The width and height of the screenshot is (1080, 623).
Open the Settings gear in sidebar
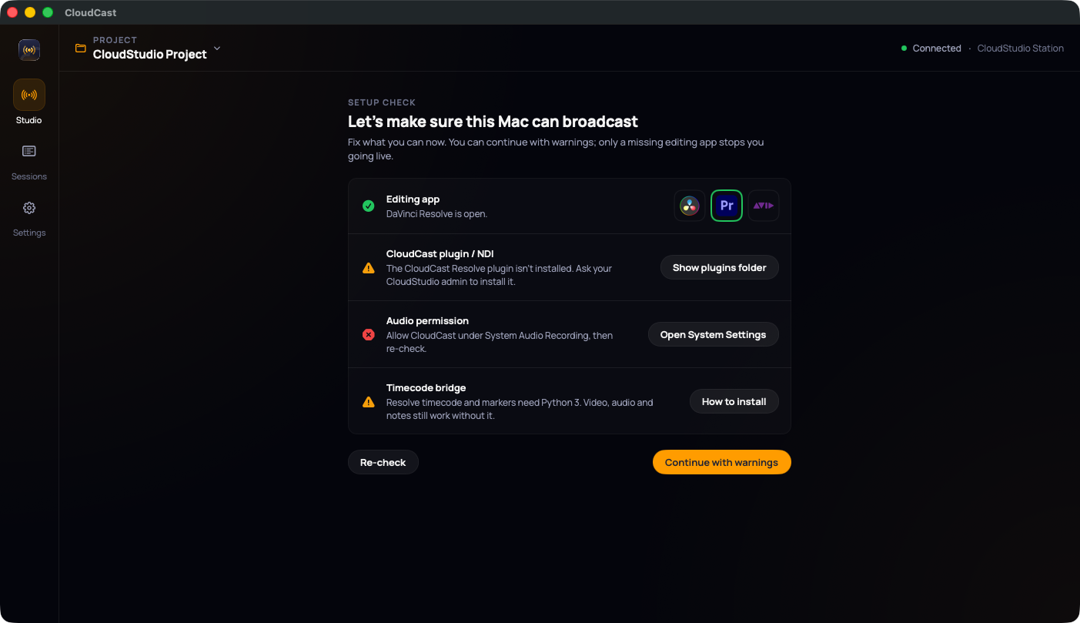[29, 219]
